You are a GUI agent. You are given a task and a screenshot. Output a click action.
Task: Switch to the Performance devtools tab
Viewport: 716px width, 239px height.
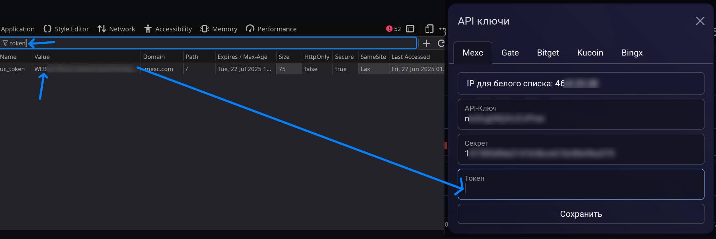pyautogui.click(x=271, y=29)
